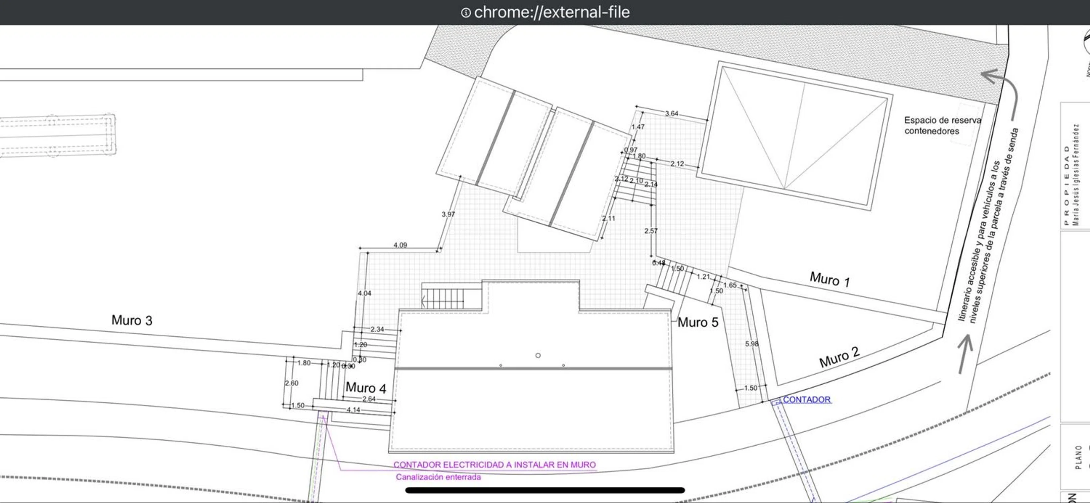1090x503 pixels.
Task: Click the site info icon in address bar
Action: (x=466, y=13)
